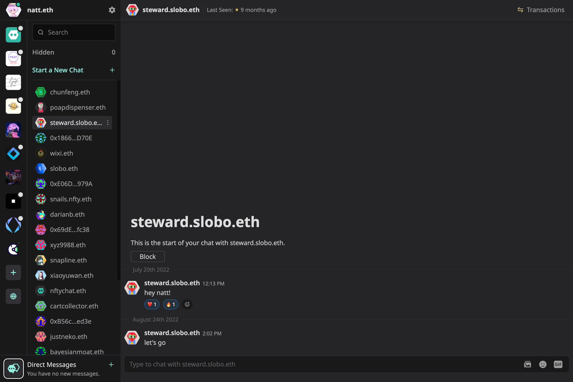Image resolution: width=573 pixels, height=382 pixels.
Task: Click the Block button
Action: [x=148, y=257]
